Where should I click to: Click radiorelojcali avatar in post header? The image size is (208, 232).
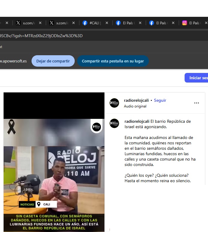tap(114, 103)
